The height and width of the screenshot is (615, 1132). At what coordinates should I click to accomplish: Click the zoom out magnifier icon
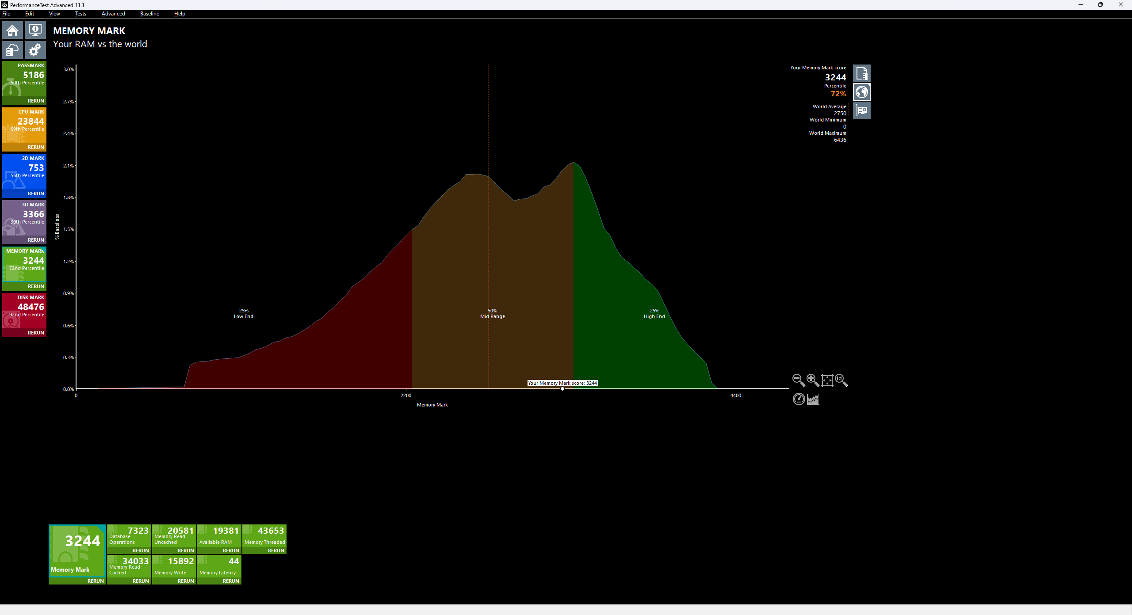click(798, 380)
